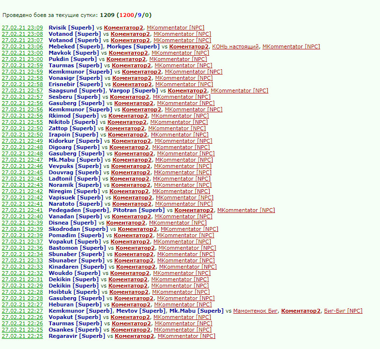The width and height of the screenshot is (380, 349).
Task: Open the 27.02.21 22:50 link for Zattop fight
Action: coord(22,128)
